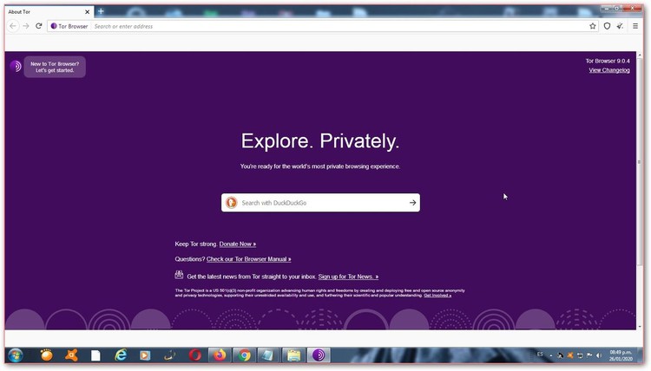Go back to the previous page

pyautogui.click(x=13, y=26)
